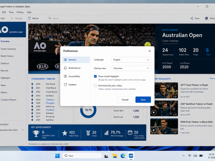Open the Settings gear in toolbar
215x161 pixels.
(206, 18)
